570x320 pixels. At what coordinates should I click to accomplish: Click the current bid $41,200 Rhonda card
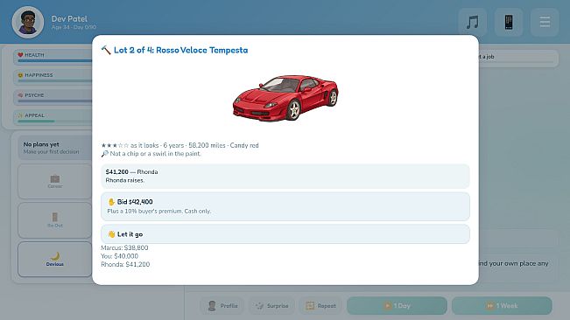(x=285, y=176)
